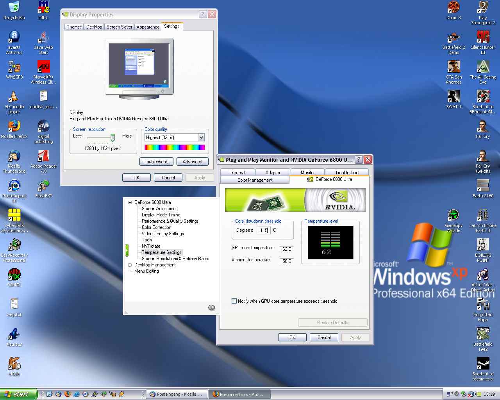The height and width of the screenshot is (400, 500).
Task: Open the Troubleshoot tab in monitor properties
Action: point(347,172)
